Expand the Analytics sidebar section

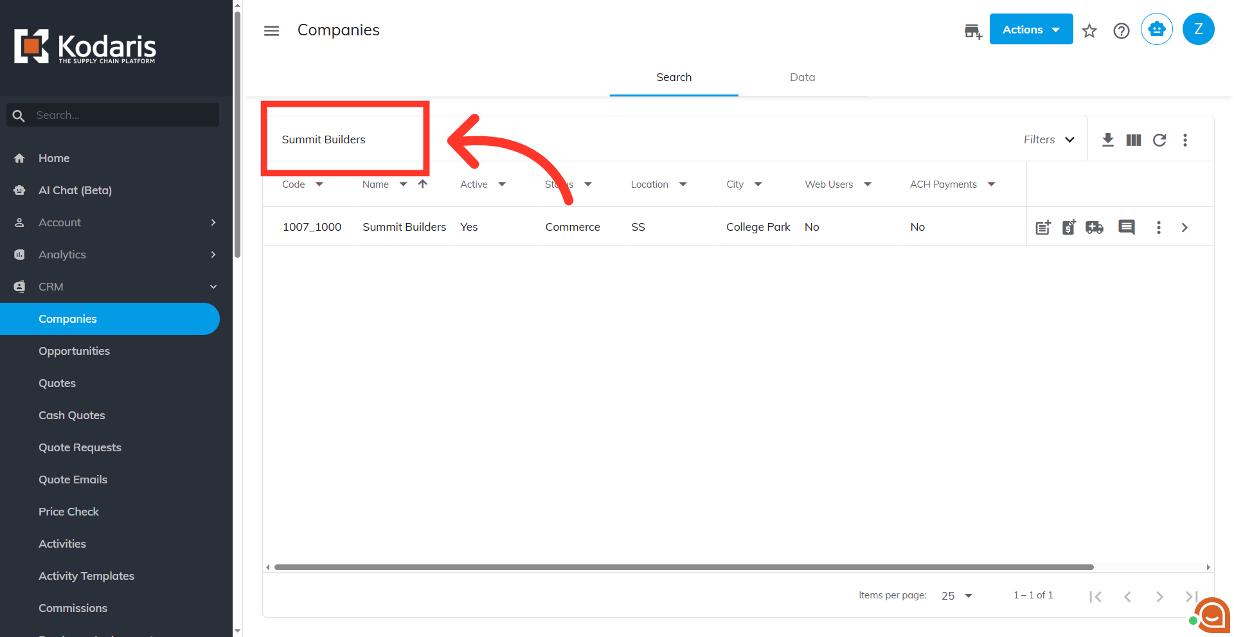pyautogui.click(x=116, y=255)
